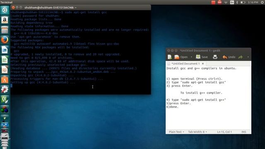Open the Files manager in dock

[5, 30]
